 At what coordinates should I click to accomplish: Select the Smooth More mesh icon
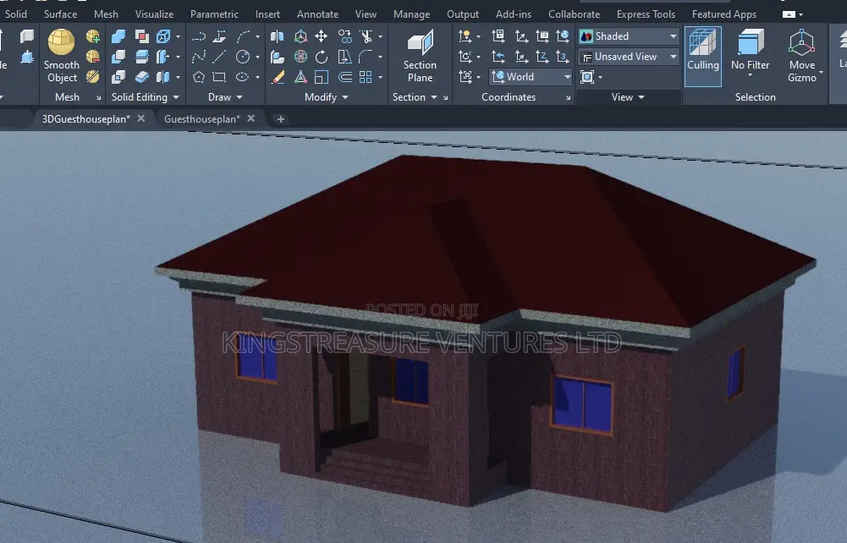click(93, 36)
